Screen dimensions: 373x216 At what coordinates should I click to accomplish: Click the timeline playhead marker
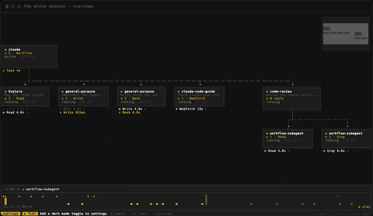[x=206, y=200]
